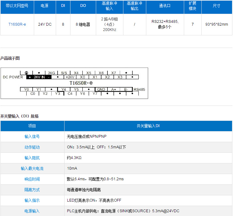Click the 响应时间 row label
The width and height of the screenshot is (233, 216).
pos(32,179)
